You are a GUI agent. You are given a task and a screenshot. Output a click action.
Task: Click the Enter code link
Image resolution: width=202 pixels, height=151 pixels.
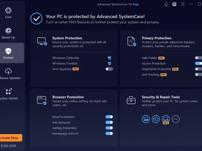8,145
